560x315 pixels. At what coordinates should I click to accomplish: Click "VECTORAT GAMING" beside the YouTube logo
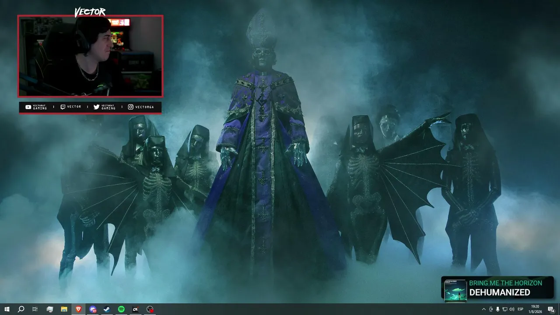pos(40,107)
